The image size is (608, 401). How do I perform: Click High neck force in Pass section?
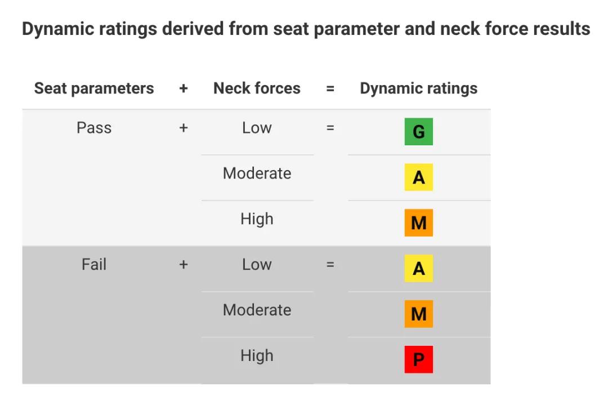click(257, 219)
